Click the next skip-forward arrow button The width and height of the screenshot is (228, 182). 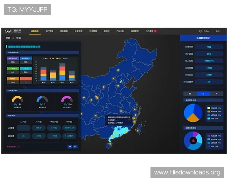(75, 147)
